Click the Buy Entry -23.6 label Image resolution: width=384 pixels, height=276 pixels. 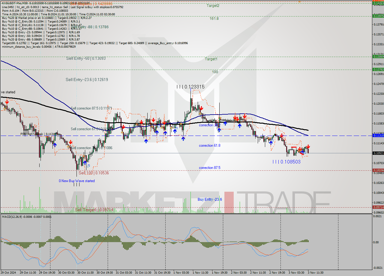(x=210, y=199)
